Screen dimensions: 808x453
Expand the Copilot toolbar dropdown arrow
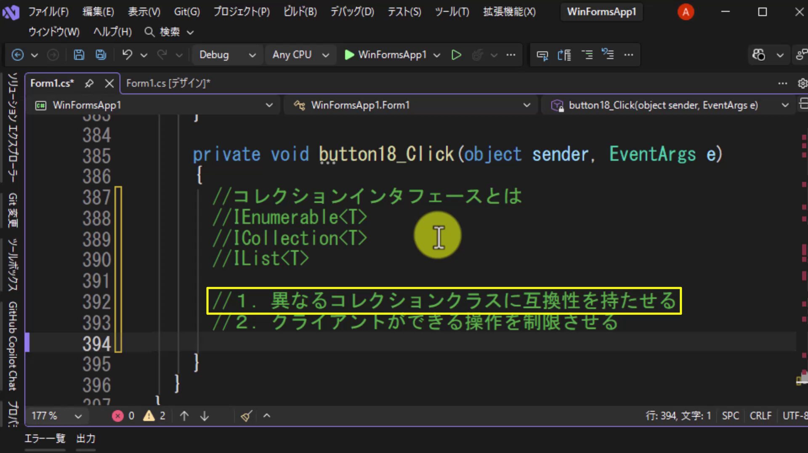tap(780, 55)
